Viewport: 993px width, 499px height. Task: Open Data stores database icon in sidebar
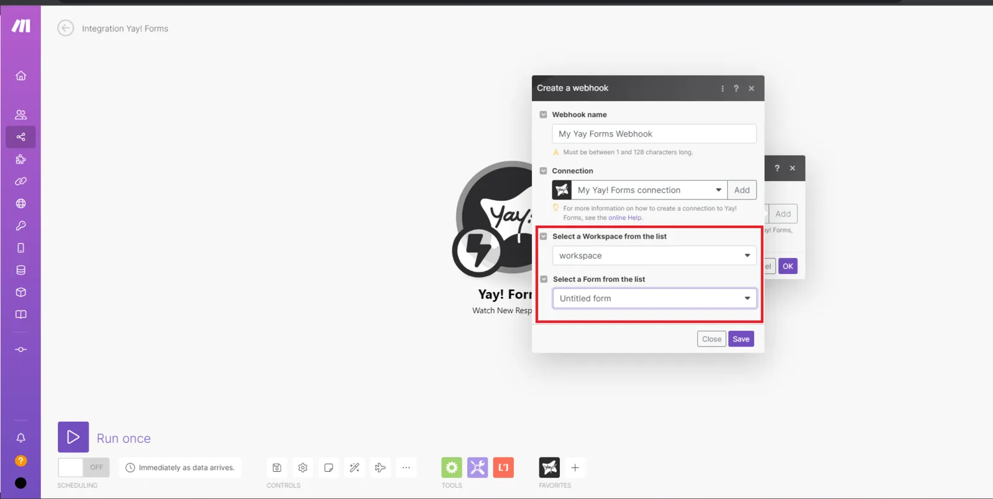pyautogui.click(x=21, y=270)
